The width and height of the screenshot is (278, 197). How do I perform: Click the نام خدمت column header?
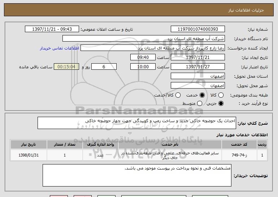pos(170,145)
